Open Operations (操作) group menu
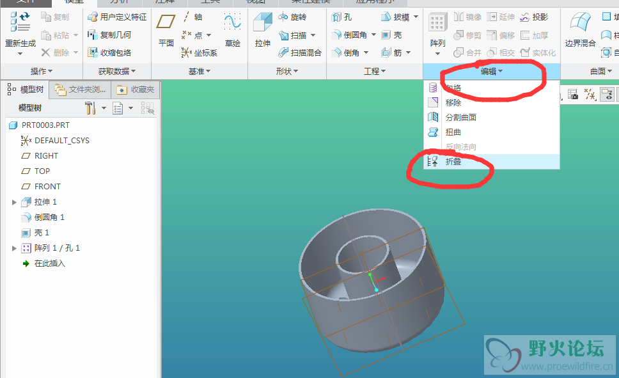 [x=42, y=71]
